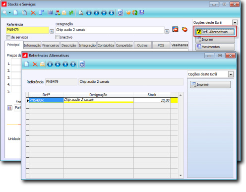Go to previous record in Referências Alternativas
246x192 pixels.
point(58,64)
